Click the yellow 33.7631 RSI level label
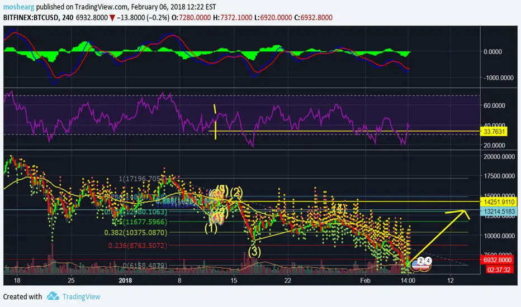 click(494, 132)
